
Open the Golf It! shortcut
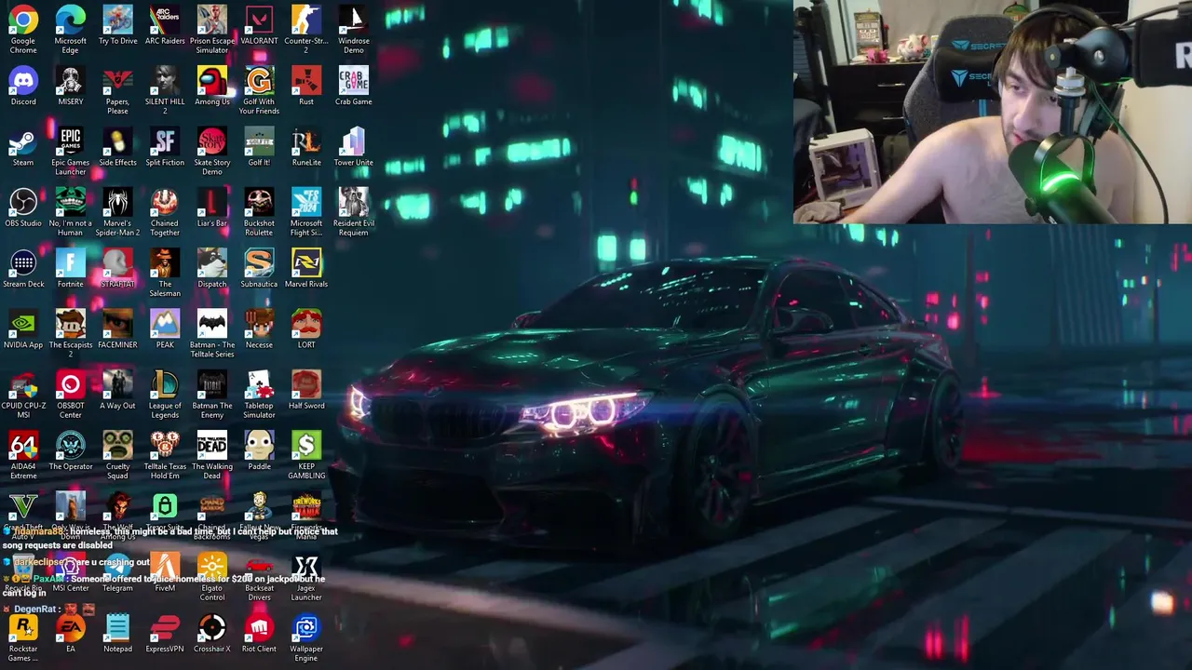click(x=259, y=141)
